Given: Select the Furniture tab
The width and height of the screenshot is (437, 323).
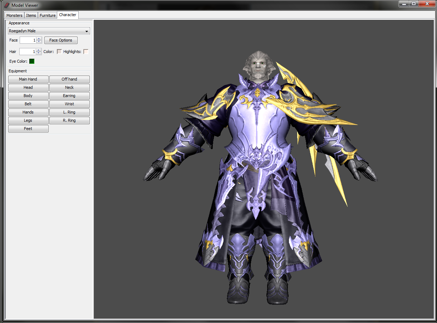Looking at the screenshot, I should [x=48, y=15].
